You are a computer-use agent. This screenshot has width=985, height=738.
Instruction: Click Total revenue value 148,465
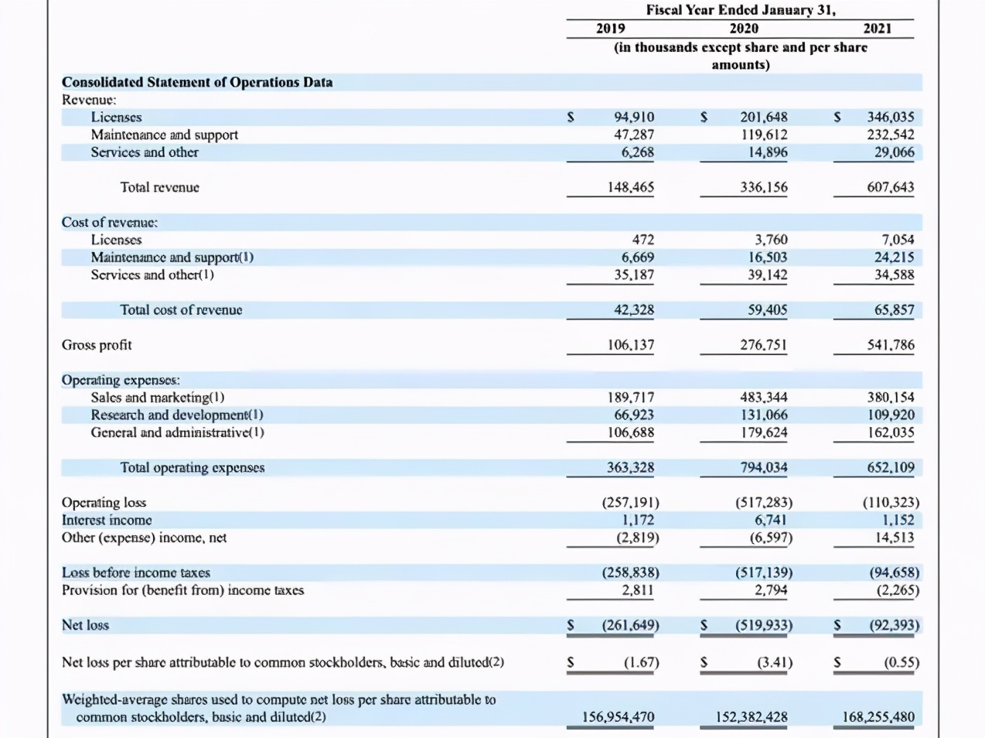[x=631, y=187]
